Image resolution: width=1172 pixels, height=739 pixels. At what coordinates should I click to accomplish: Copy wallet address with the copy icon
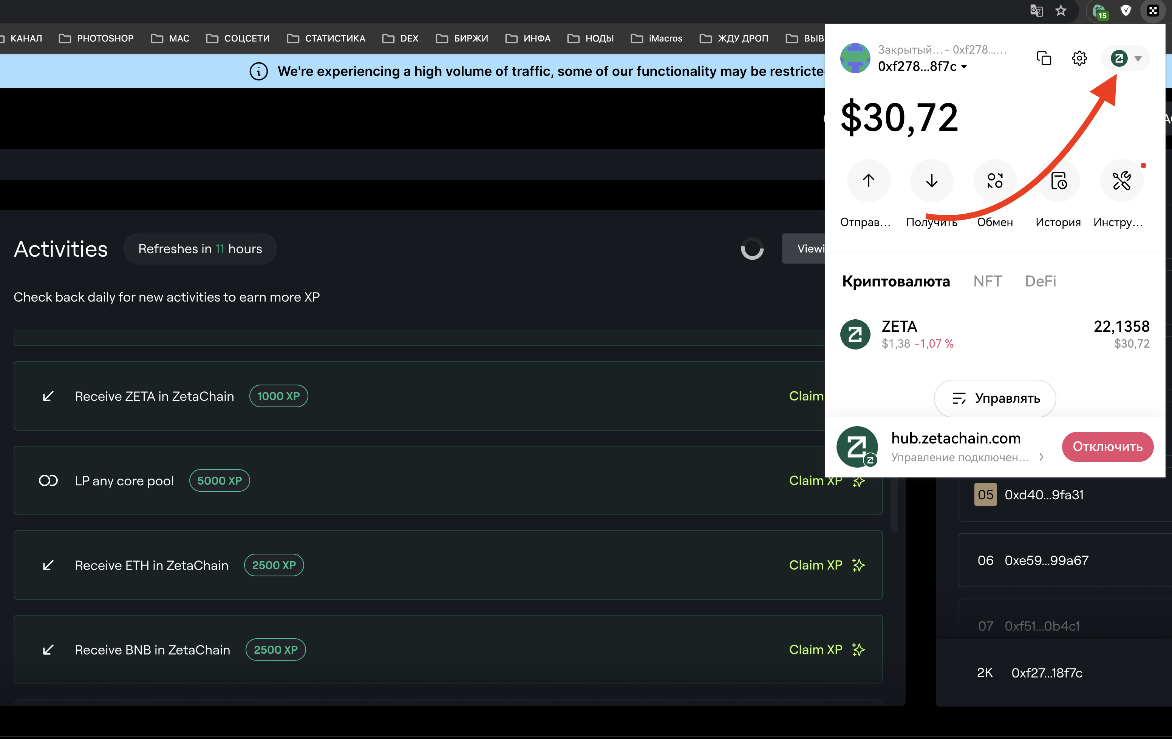point(1044,59)
